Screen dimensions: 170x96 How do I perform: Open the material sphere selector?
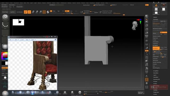coord(5,47)
